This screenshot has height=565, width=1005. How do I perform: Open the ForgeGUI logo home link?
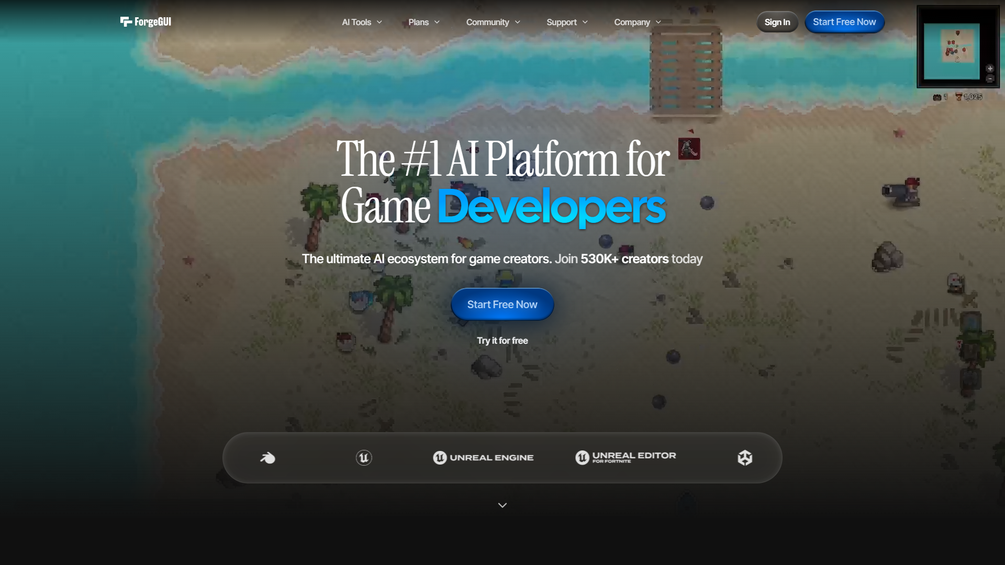(146, 21)
